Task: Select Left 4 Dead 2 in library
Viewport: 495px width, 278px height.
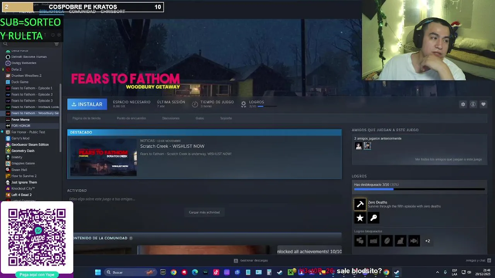Action: pos(22,195)
